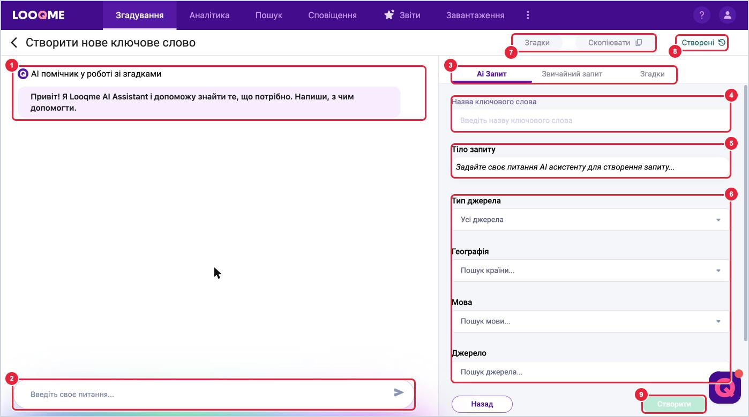Click the Згадки button in header
749x417 pixels.
[x=537, y=43]
